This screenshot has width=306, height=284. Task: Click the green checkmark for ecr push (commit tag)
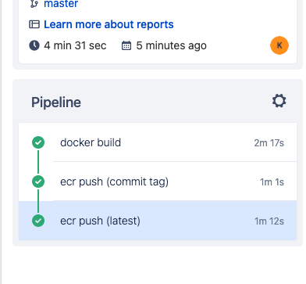(x=38, y=182)
